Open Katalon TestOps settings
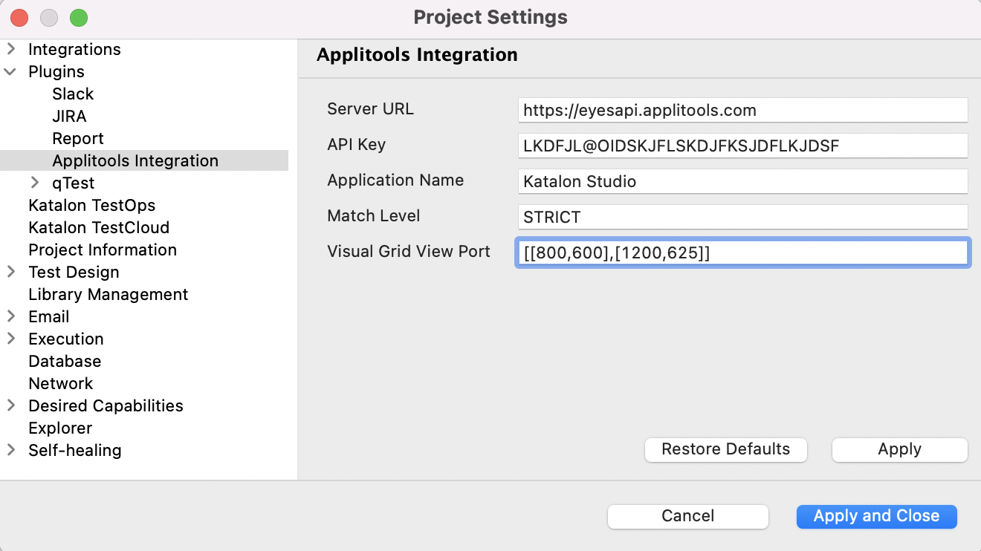 point(91,205)
